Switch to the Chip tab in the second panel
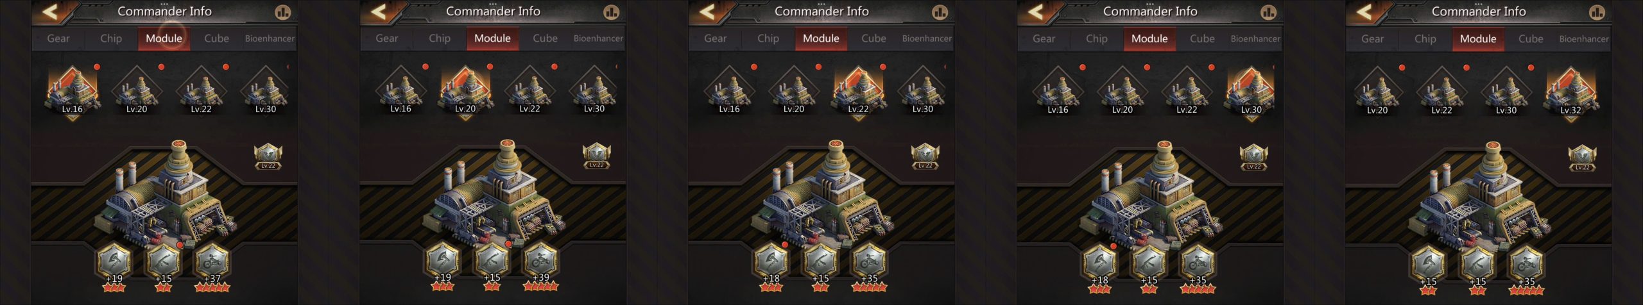This screenshot has height=305, width=1643. [x=440, y=38]
